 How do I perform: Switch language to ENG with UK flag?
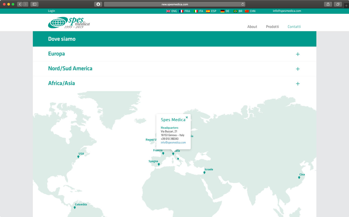[172, 11]
